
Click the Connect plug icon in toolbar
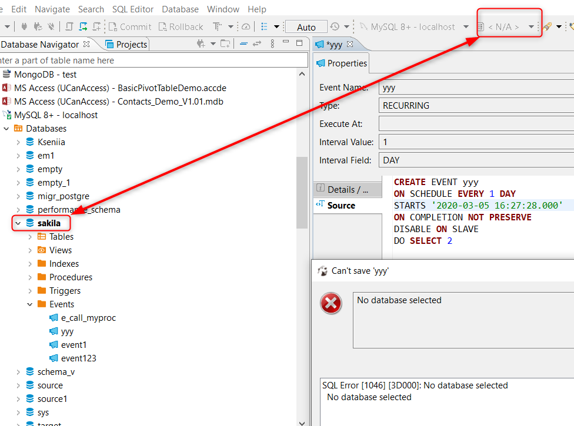pyautogui.click(x=24, y=26)
